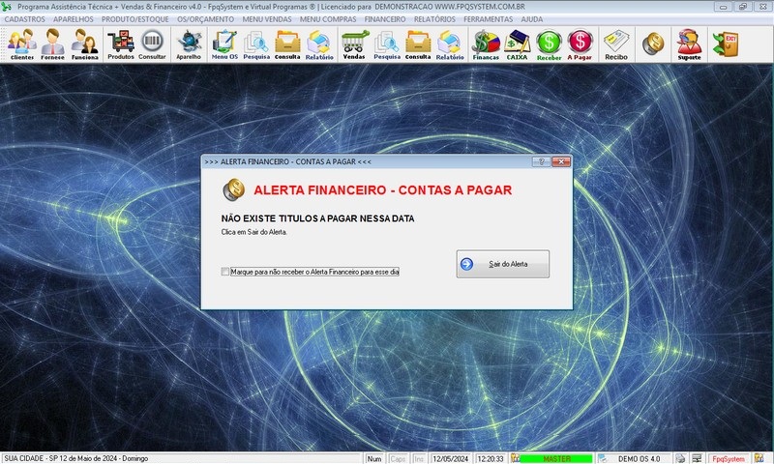Click the SUA CIDADE - SP status text
The image size is (774, 464).
76,458
